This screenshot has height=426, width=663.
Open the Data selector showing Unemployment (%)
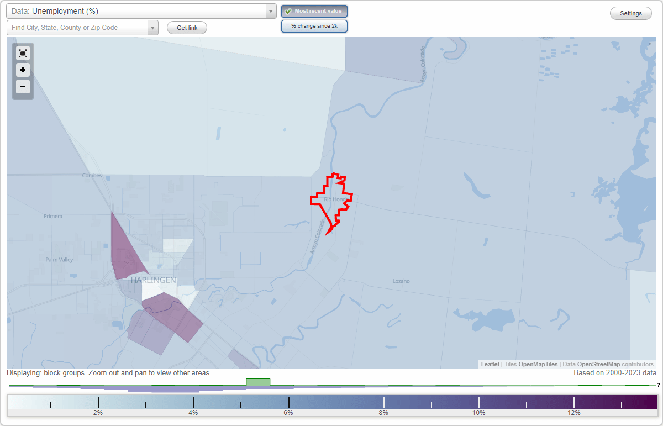click(x=138, y=10)
